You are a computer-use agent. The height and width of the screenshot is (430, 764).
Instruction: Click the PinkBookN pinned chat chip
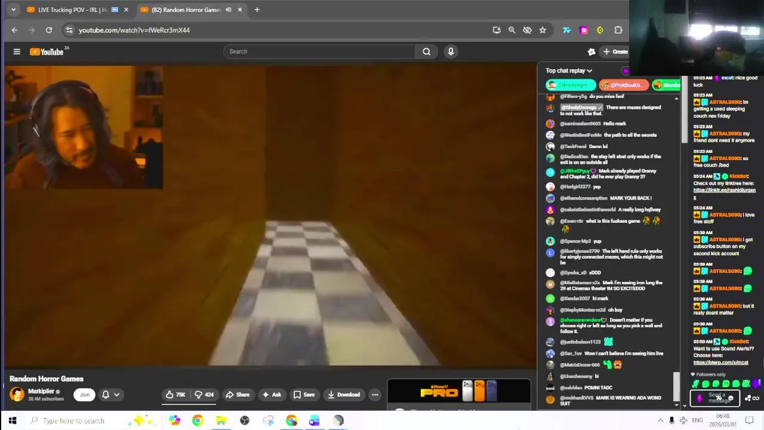pos(623,85)
